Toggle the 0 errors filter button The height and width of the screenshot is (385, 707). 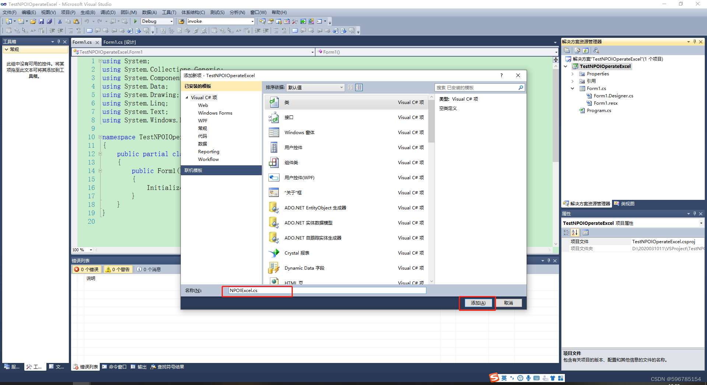pos(87,269)
